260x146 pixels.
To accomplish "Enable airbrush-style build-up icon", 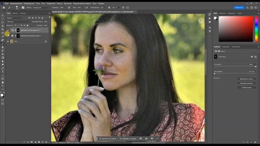I will point(87,8).
